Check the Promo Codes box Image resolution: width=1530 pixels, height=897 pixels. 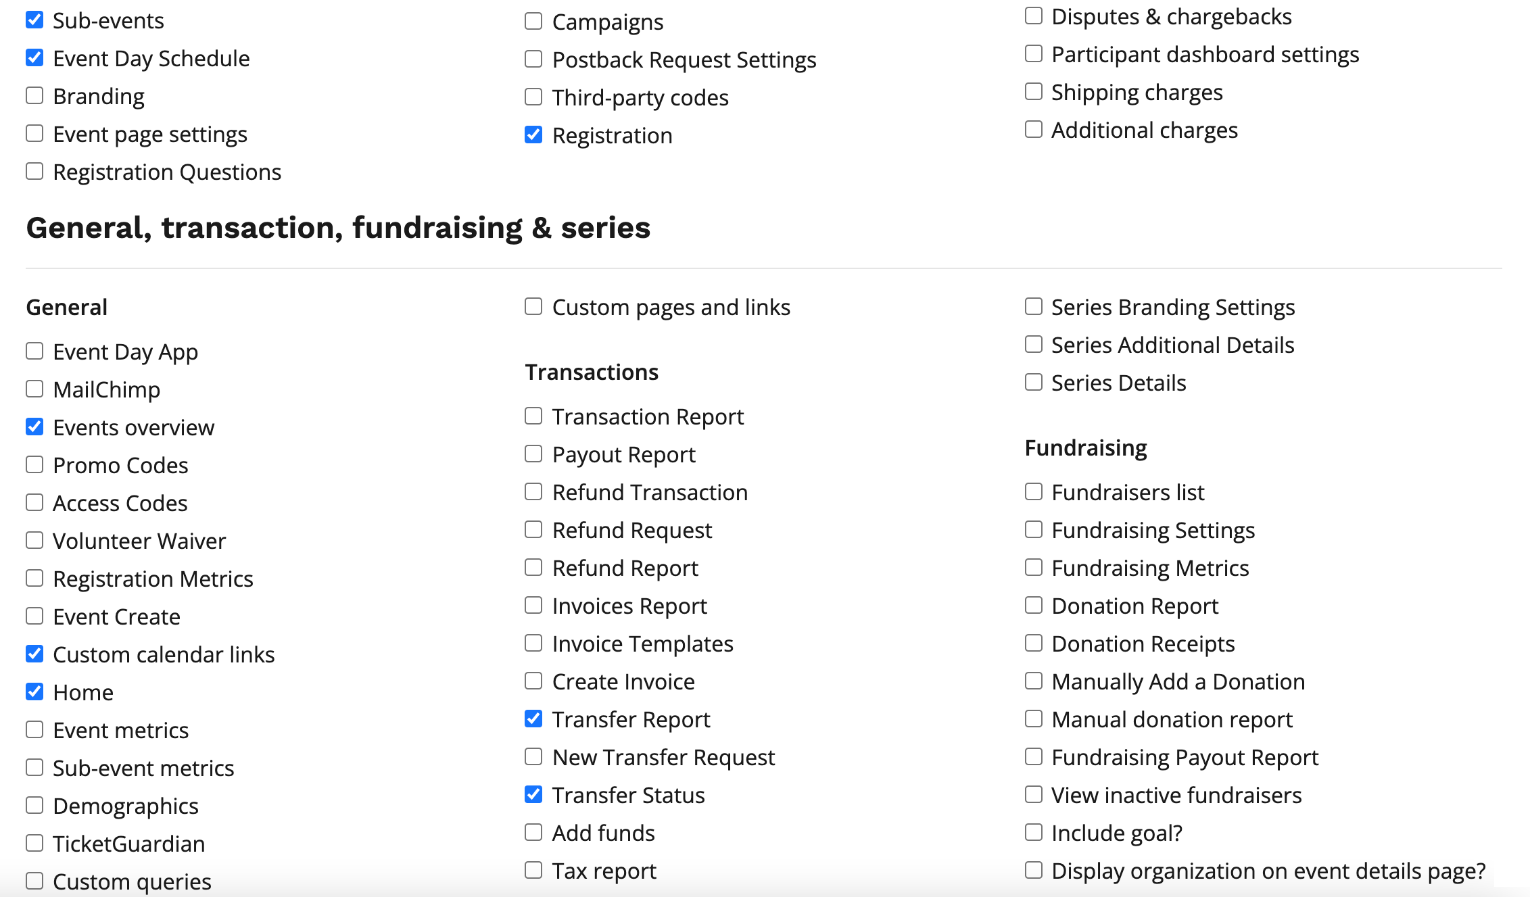click(34, 465)
